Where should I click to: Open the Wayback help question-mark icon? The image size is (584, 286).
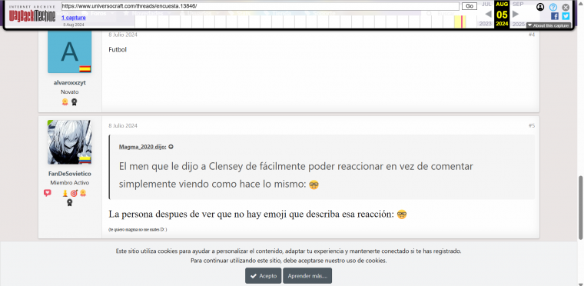click(x=553, y=7)
